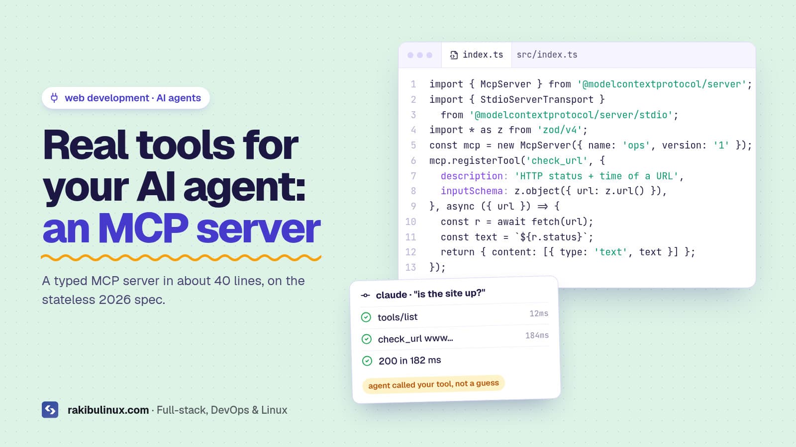Click the 200 in 182 ms result text
This screenshot has width=796, height=447.
point(409,360)
